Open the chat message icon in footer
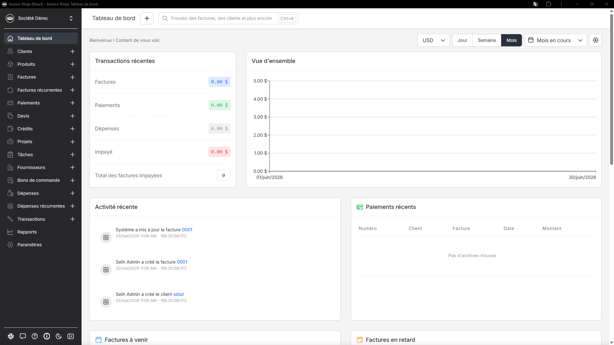 click(23, 336)
